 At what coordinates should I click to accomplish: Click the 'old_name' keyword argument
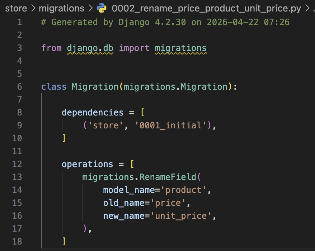(x=124, y=203)
